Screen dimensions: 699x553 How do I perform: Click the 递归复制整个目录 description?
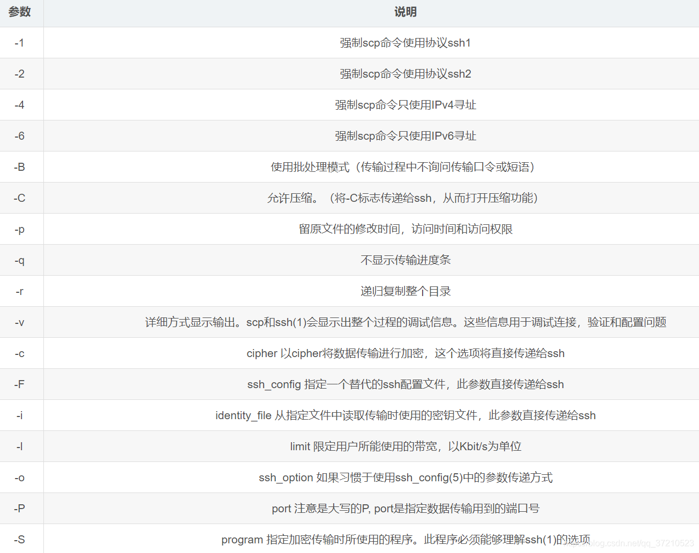[405, 291]
